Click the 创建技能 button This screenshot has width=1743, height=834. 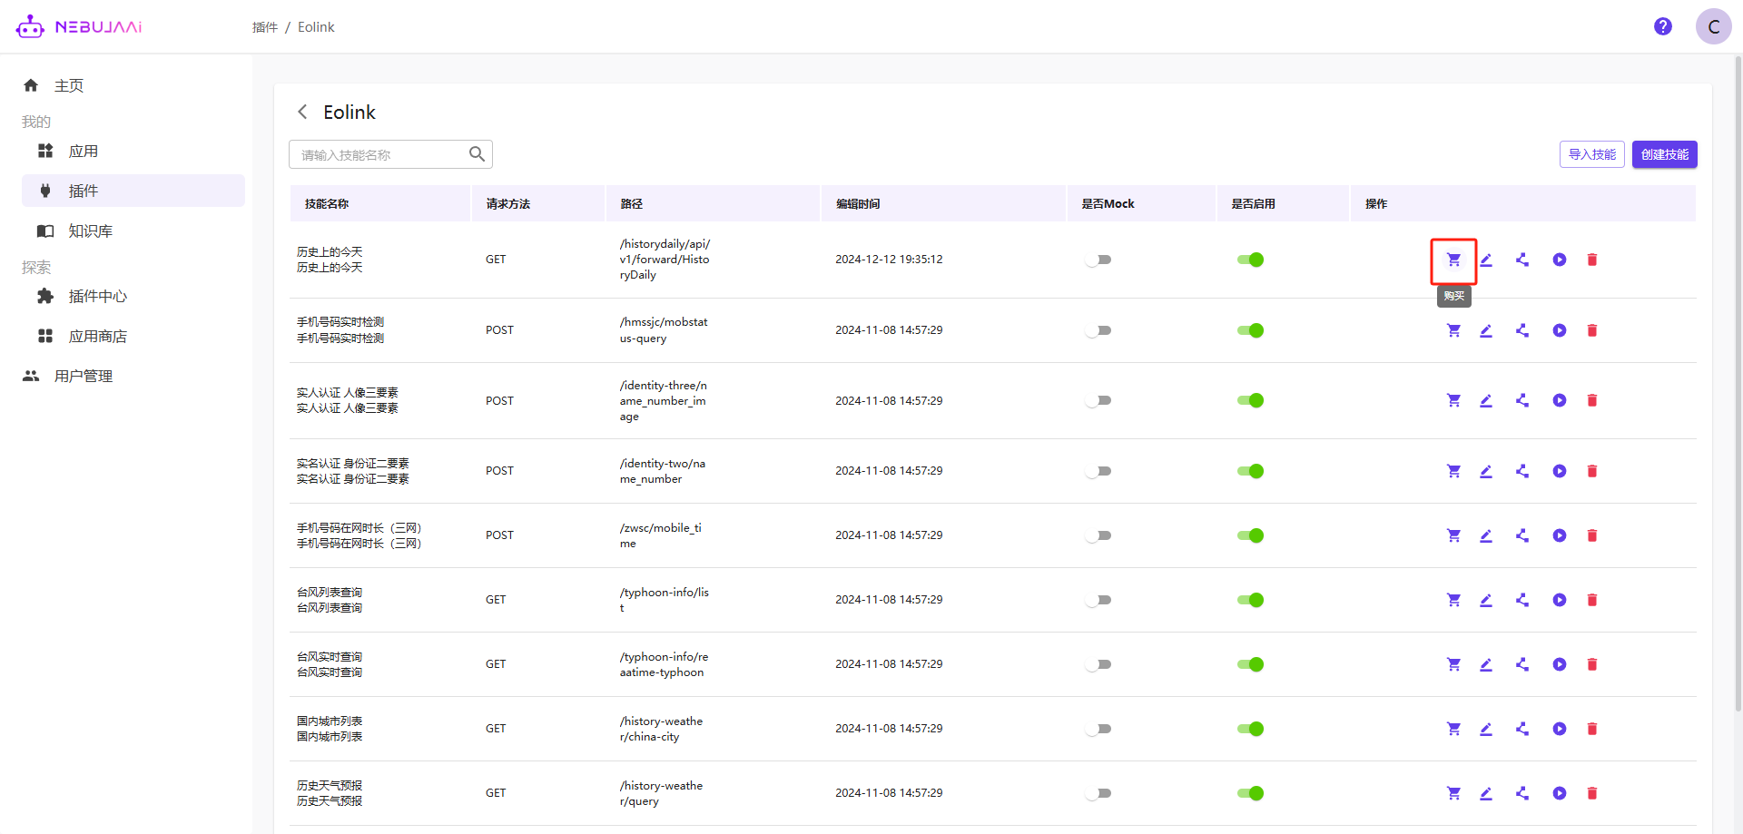pos(1664,154)
